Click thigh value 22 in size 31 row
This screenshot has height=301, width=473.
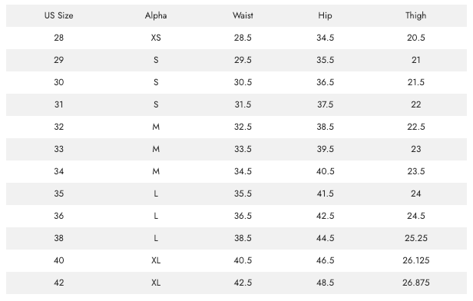[415, 104]
